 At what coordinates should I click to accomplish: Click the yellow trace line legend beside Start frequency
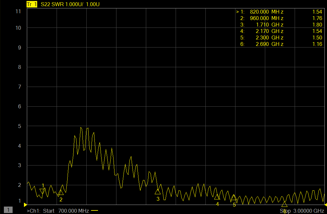(x=94, y=211)
